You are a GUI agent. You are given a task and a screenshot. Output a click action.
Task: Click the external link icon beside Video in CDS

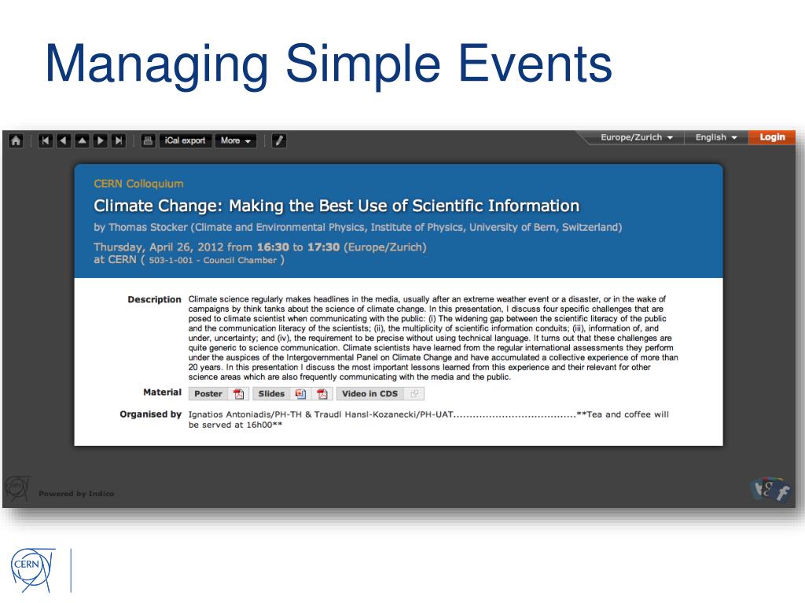point(414,394)
